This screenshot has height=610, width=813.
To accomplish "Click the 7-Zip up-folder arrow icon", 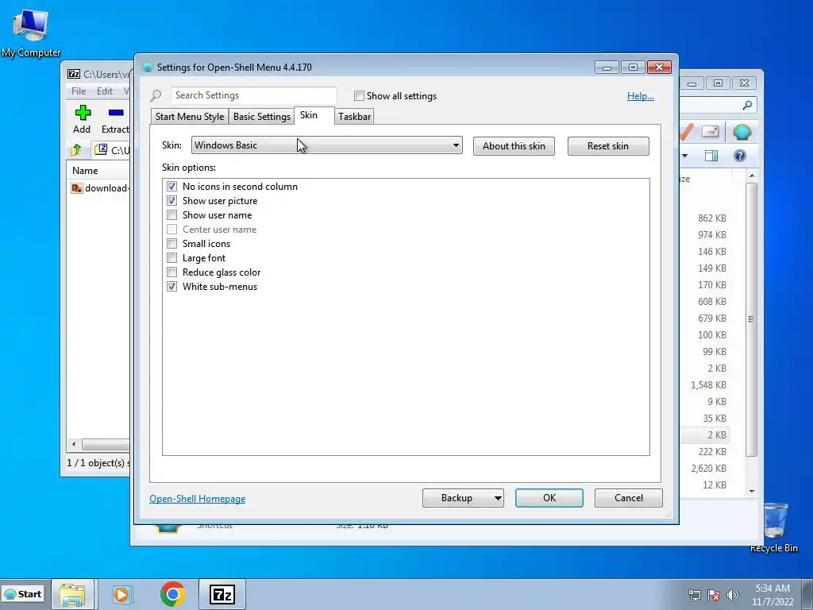I will [76, 150].
